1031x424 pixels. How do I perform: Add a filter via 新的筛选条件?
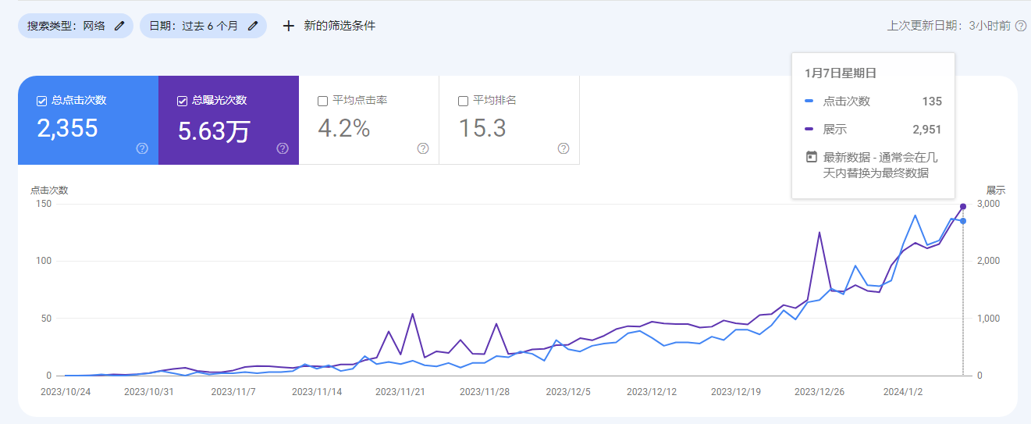click(x=340, y=26)
